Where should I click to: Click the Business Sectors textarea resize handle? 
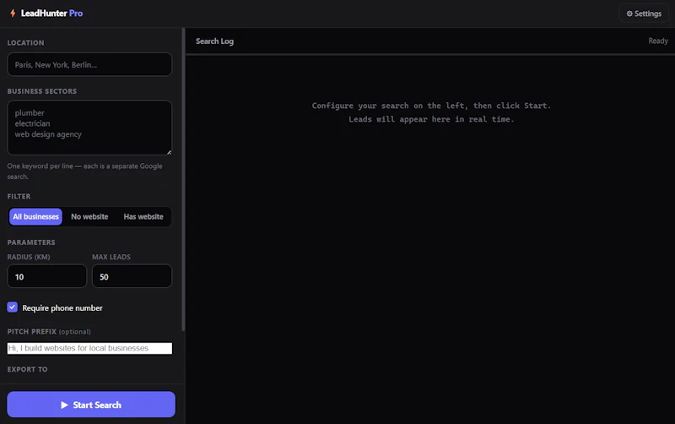tap(170, 152)
